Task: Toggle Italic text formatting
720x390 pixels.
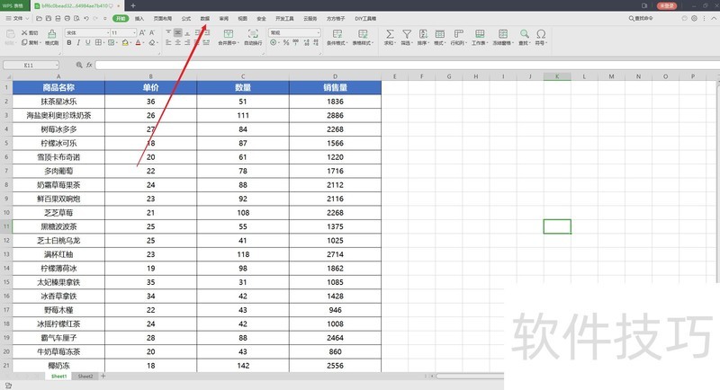Action: point(78,42)
